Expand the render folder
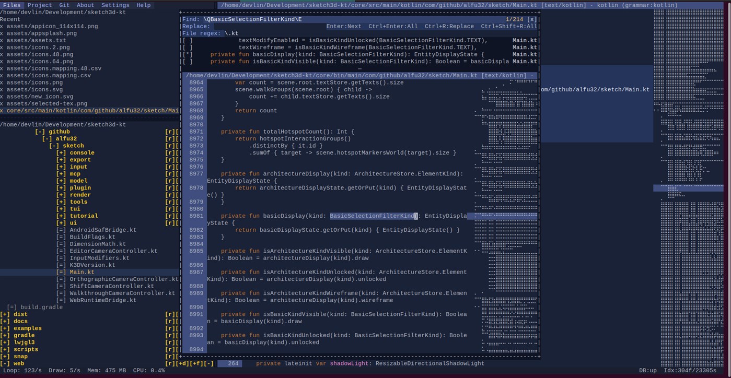Image resolution: width=731 pixels, height=378 pixels. tap(61, 195)
